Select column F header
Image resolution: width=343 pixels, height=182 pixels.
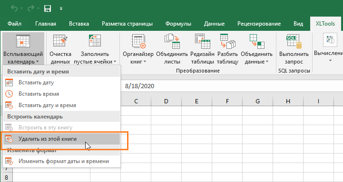click(227, 101)
